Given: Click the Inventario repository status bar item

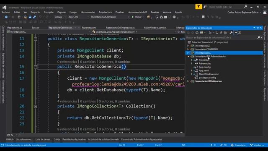Looking at the screenshot, I should pyautogui.click(x=238, y=145).
